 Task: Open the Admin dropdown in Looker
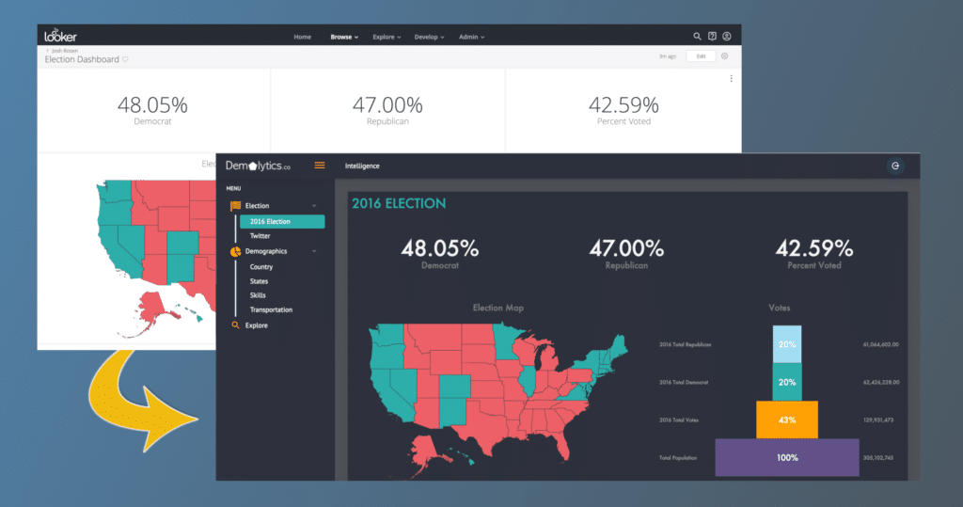tap(472, 37)
